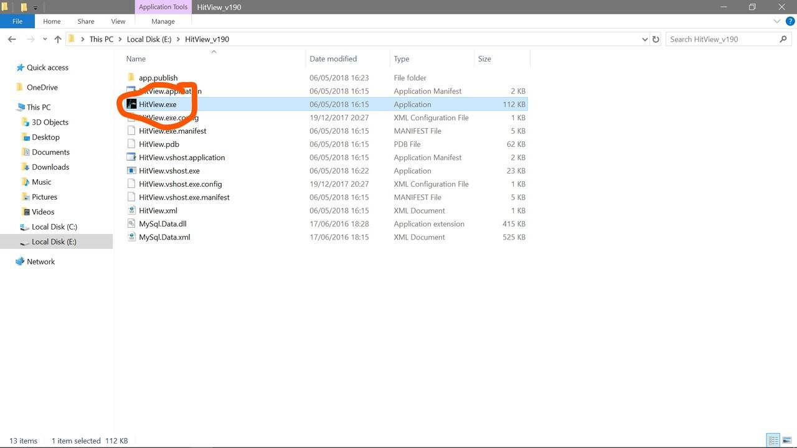Image resolution: width=797 pixels, height=448 pixels.
Task: Go up one folder level
Action: (x=58, y=39)
